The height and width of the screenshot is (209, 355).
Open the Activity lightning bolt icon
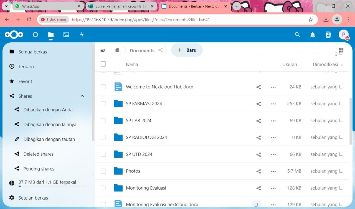[x=82, y=35]
